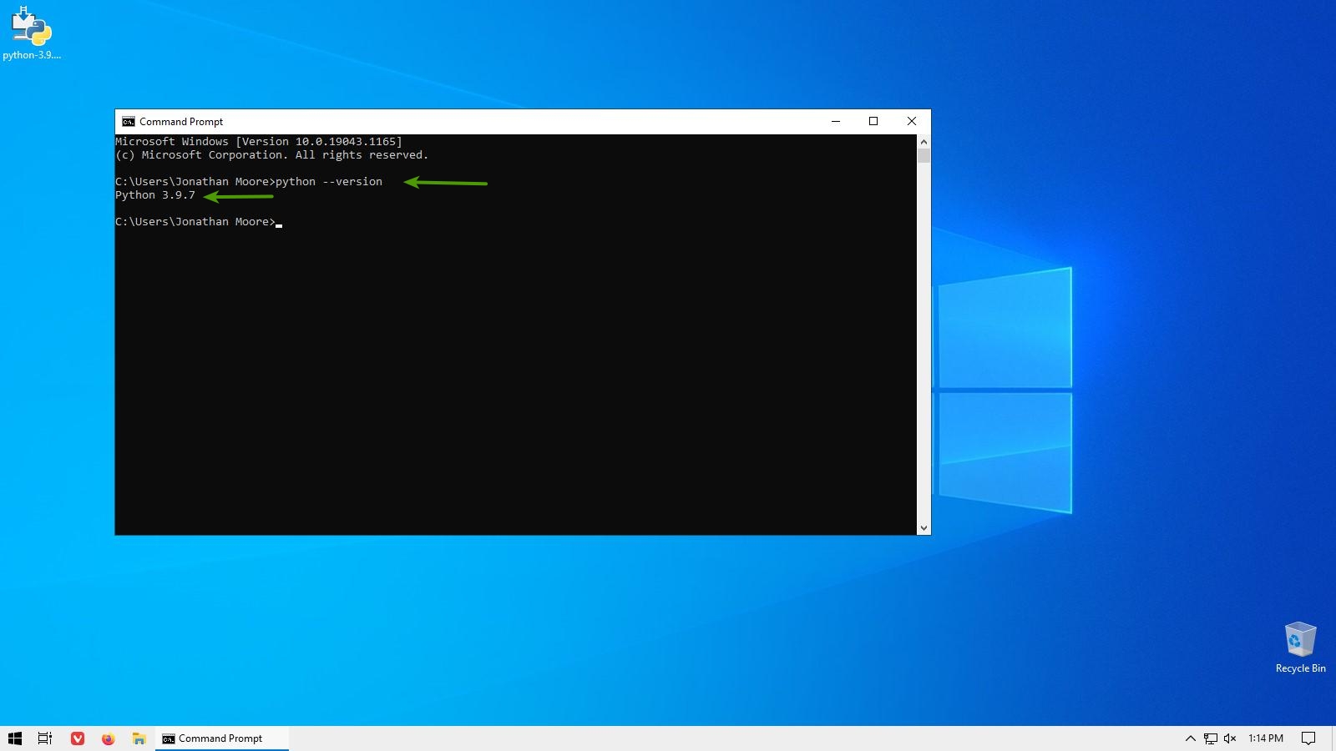This screenshot has width=1336, height=751.
Task: Open the Windows Start menu
Action: tap(15, 738)
